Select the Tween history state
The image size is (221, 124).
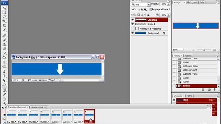click(x=196, y=86)
